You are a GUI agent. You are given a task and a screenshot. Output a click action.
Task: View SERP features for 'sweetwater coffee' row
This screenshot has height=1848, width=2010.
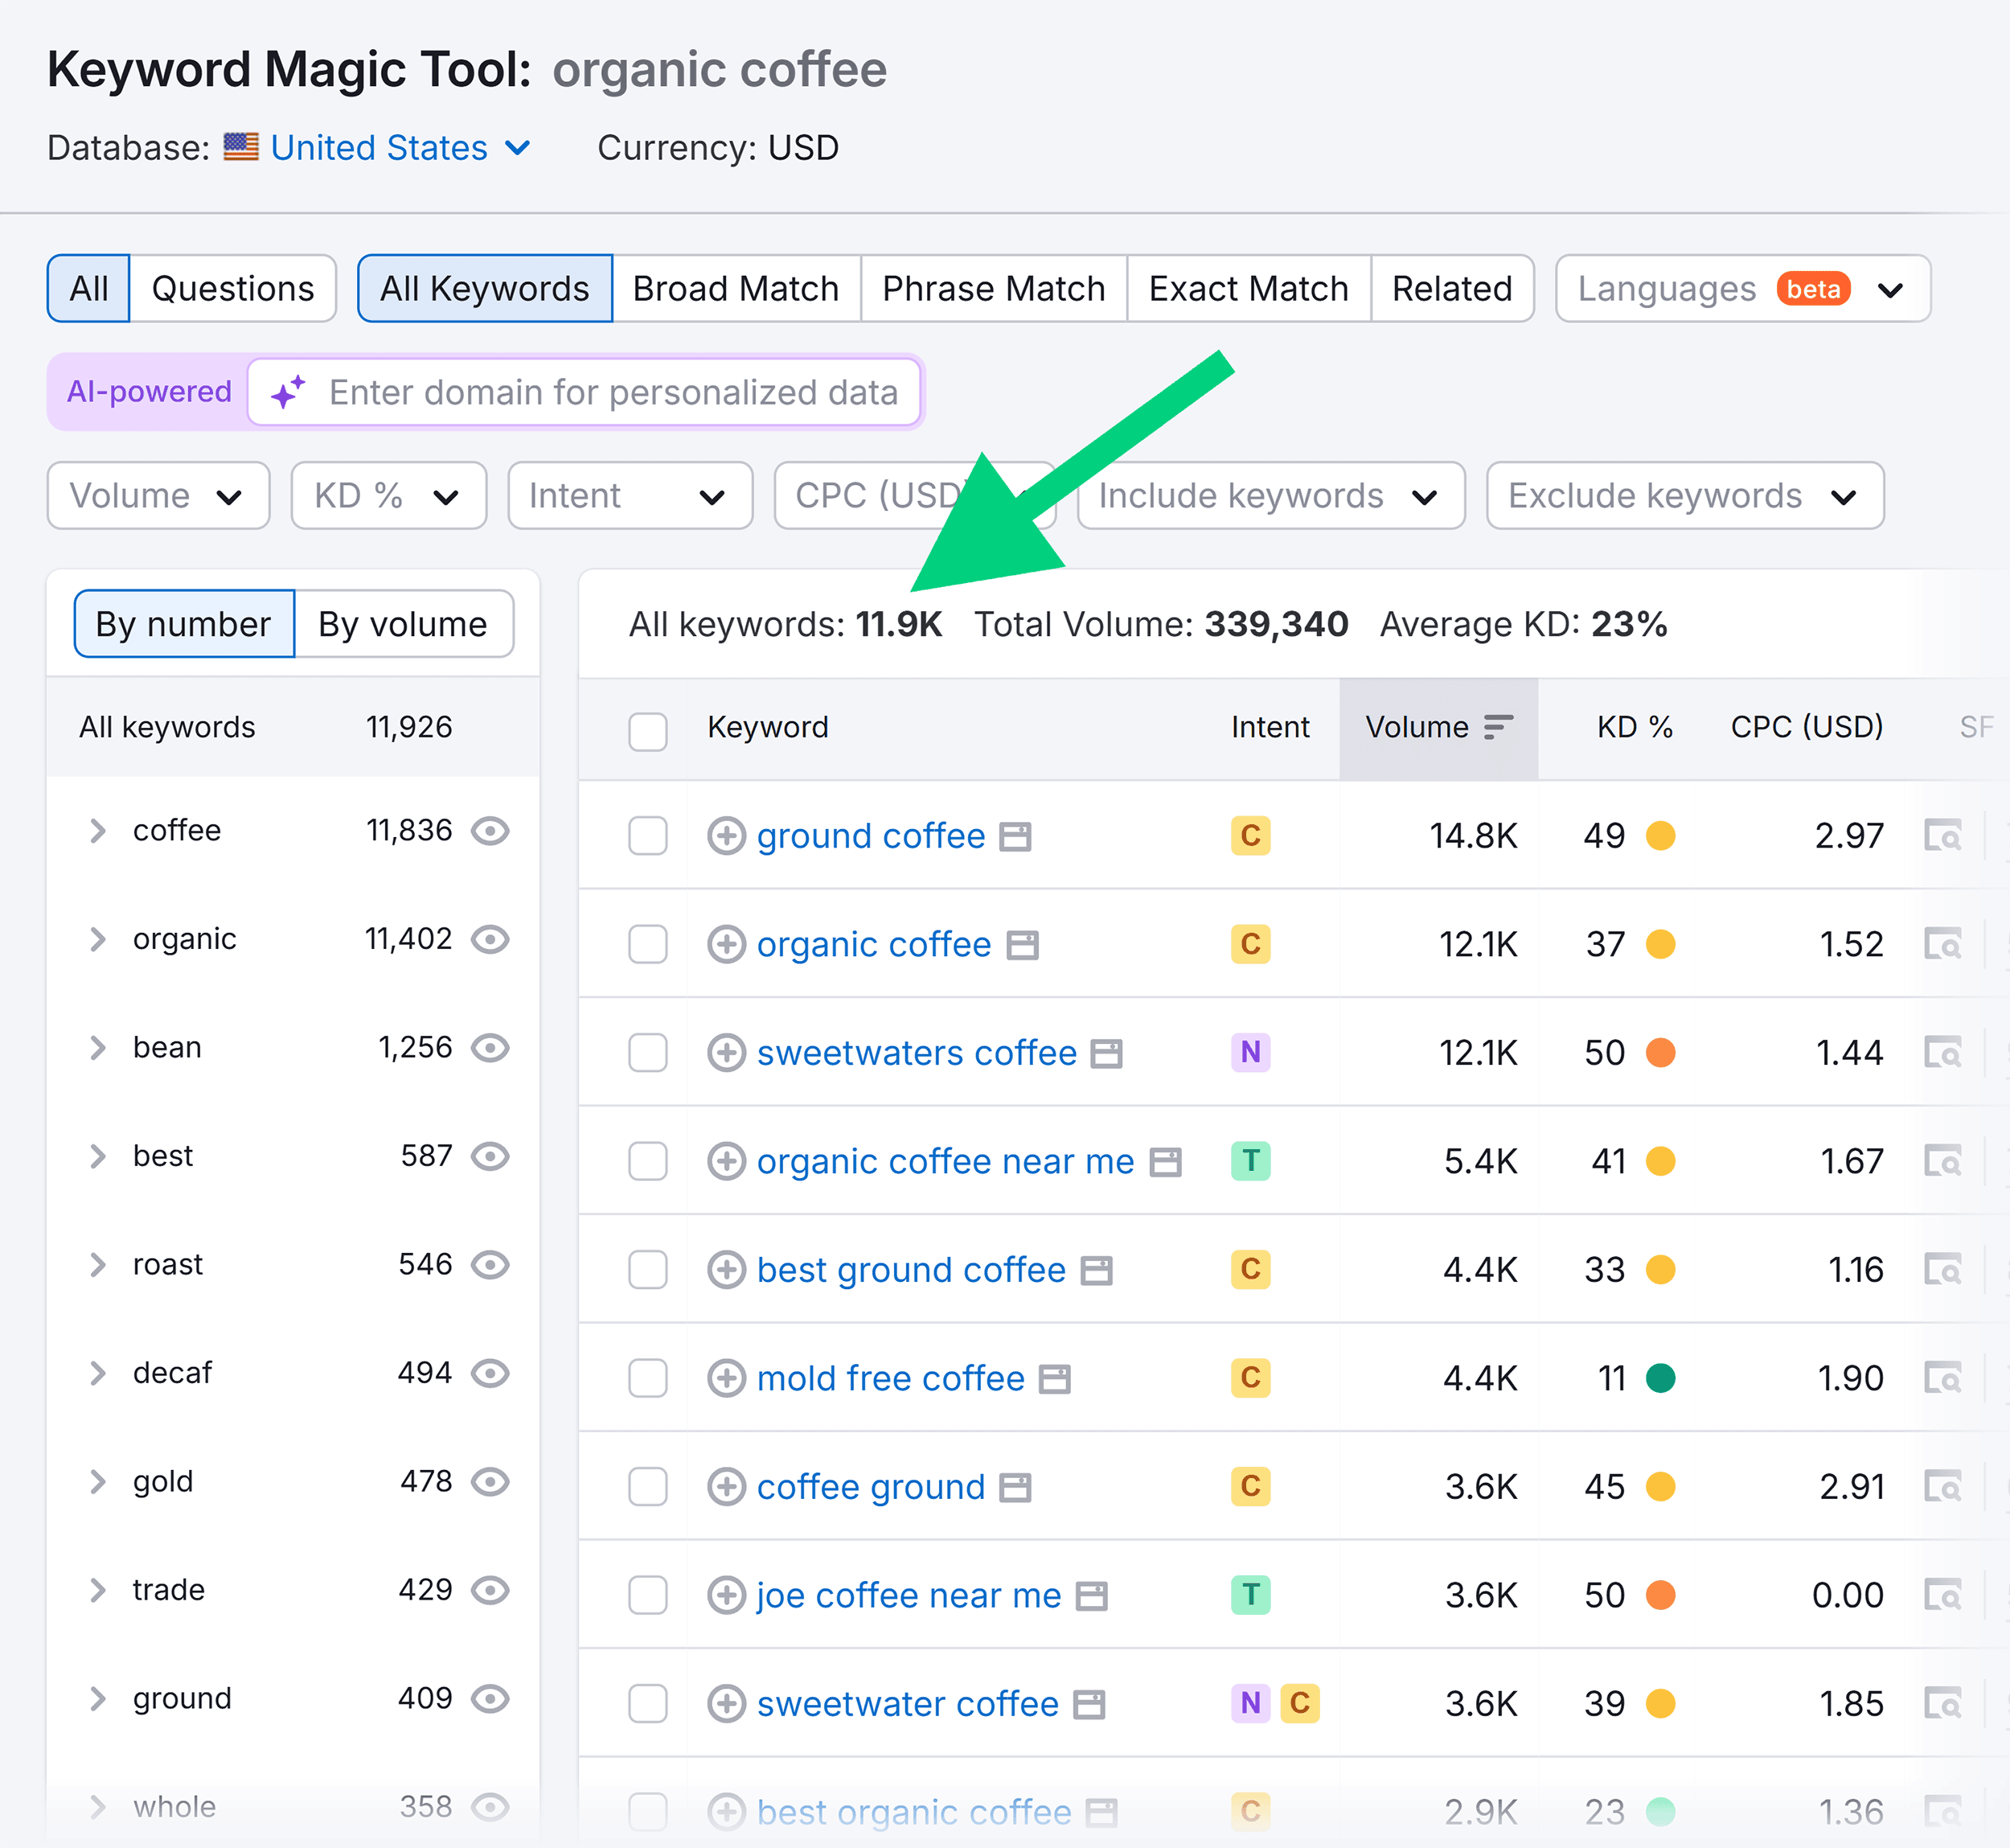(x=1943, y=1703)
